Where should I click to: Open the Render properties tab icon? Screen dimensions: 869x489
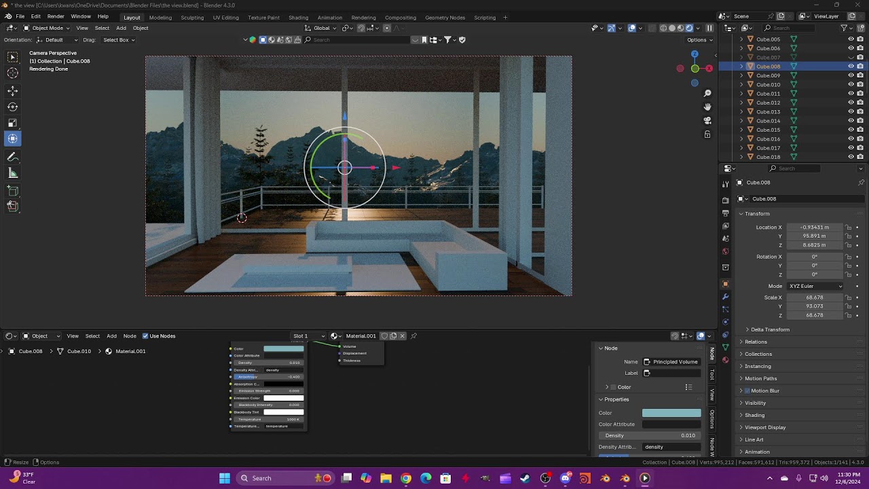tap(725, 200)
